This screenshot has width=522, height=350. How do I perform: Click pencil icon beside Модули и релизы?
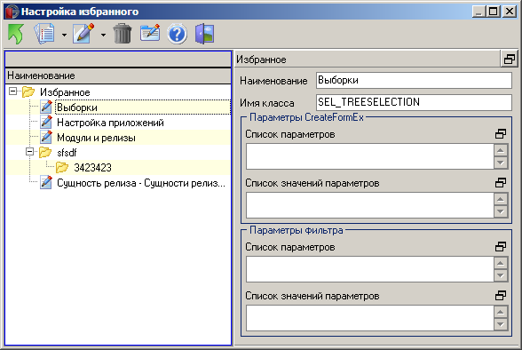pos(46,137)
